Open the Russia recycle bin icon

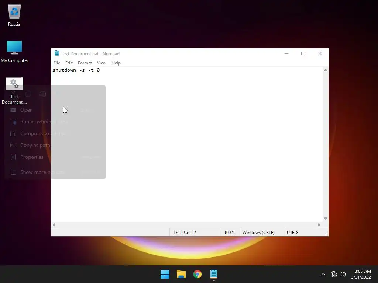(14, 15)
